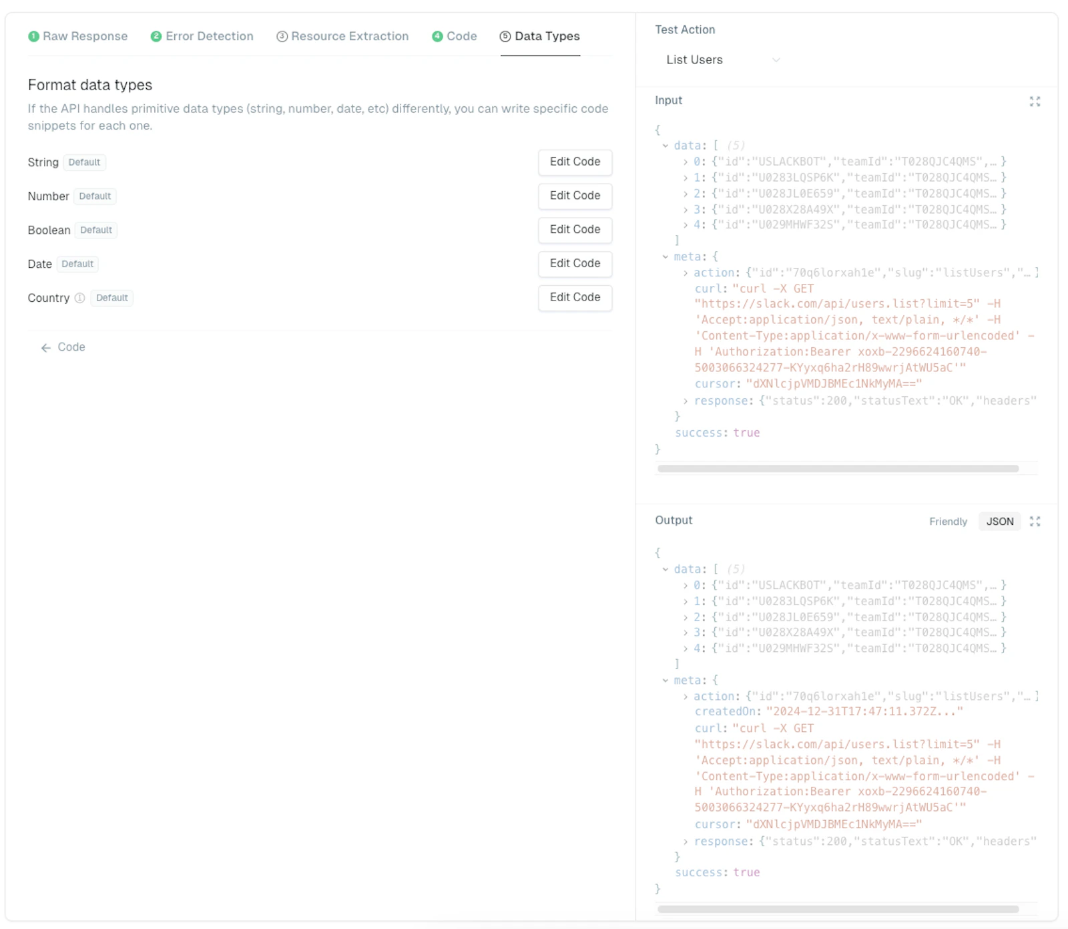Expand item 0 USLACKBOT in Input
The image size is (1068, 929).
(686, 162)
